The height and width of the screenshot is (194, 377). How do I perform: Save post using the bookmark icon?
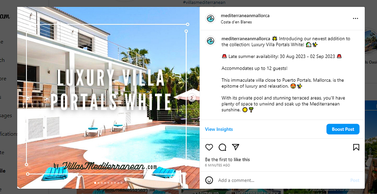coord(356,147)
